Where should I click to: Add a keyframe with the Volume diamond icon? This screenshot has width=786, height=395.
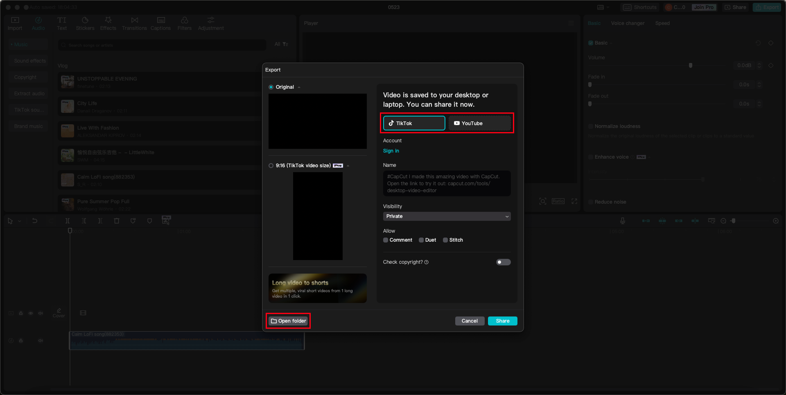(x=771, y=65)
